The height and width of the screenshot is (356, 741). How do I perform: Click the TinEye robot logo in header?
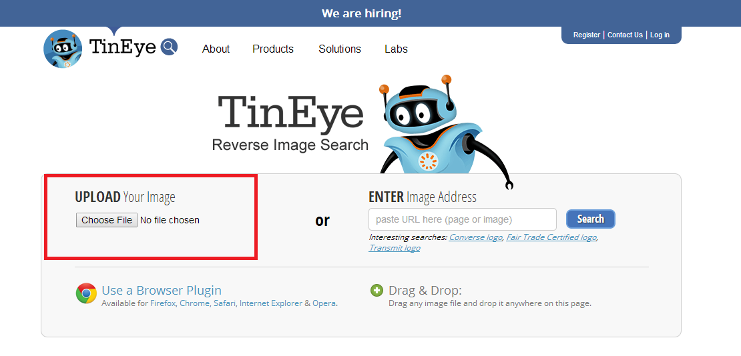click(x=63, y=49)
